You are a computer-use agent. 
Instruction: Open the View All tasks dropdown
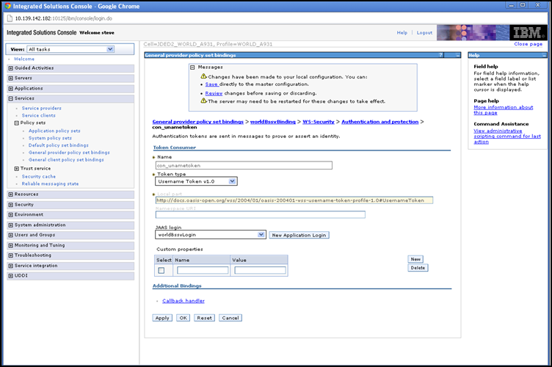click(x=70, y=49)
